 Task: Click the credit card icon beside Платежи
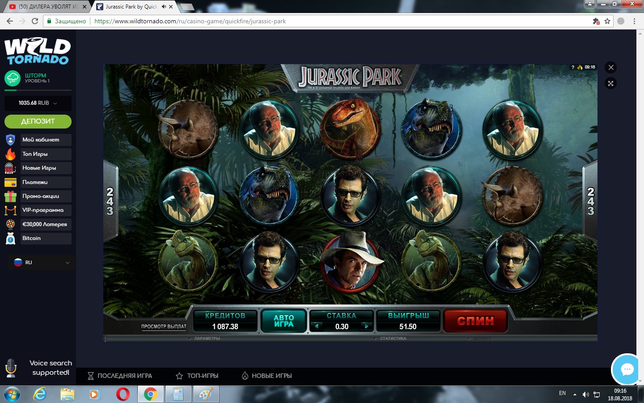coord(10,182)
